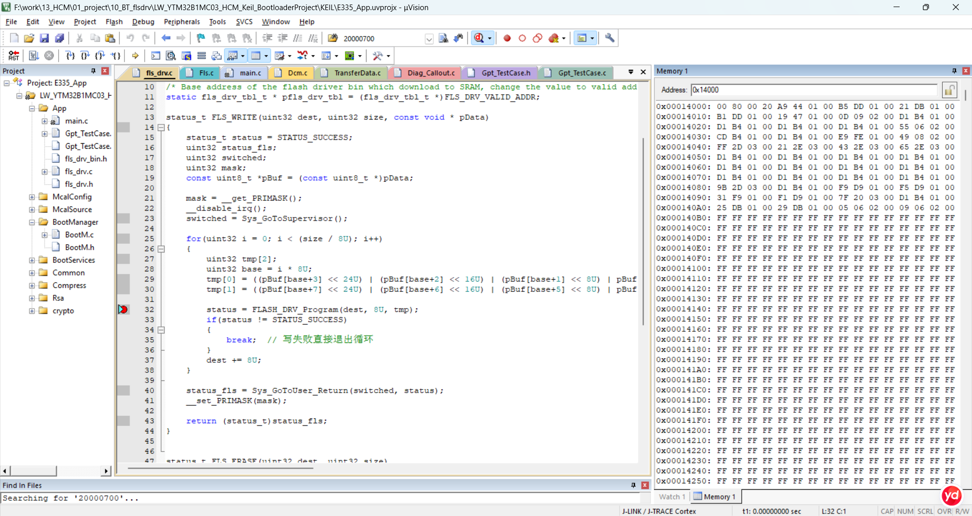
Task: Click the Step out icon
Action: (x=100, y=56)
